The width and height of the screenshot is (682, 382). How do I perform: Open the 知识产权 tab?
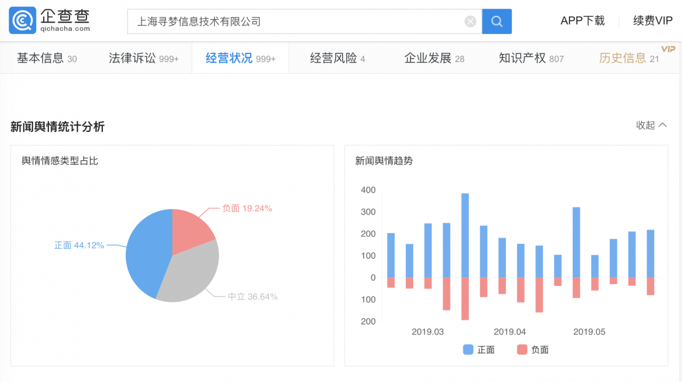[531, 58]
